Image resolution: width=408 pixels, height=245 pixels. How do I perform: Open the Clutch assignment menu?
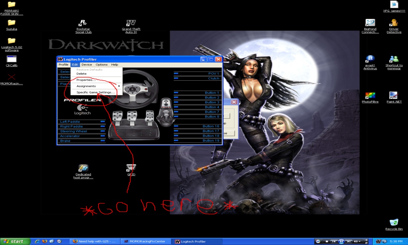pyautogui.click(x=197, y=78)
